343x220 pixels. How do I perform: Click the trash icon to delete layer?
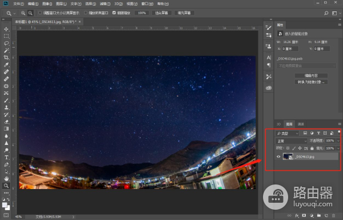333,215
